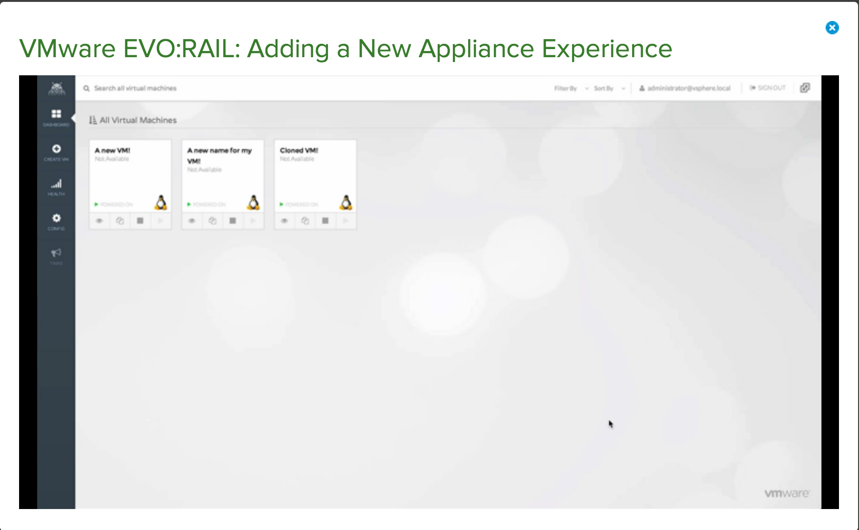
Task: Click the eye icon on 'A new VM!' card
Action: [x=99, y=221]
